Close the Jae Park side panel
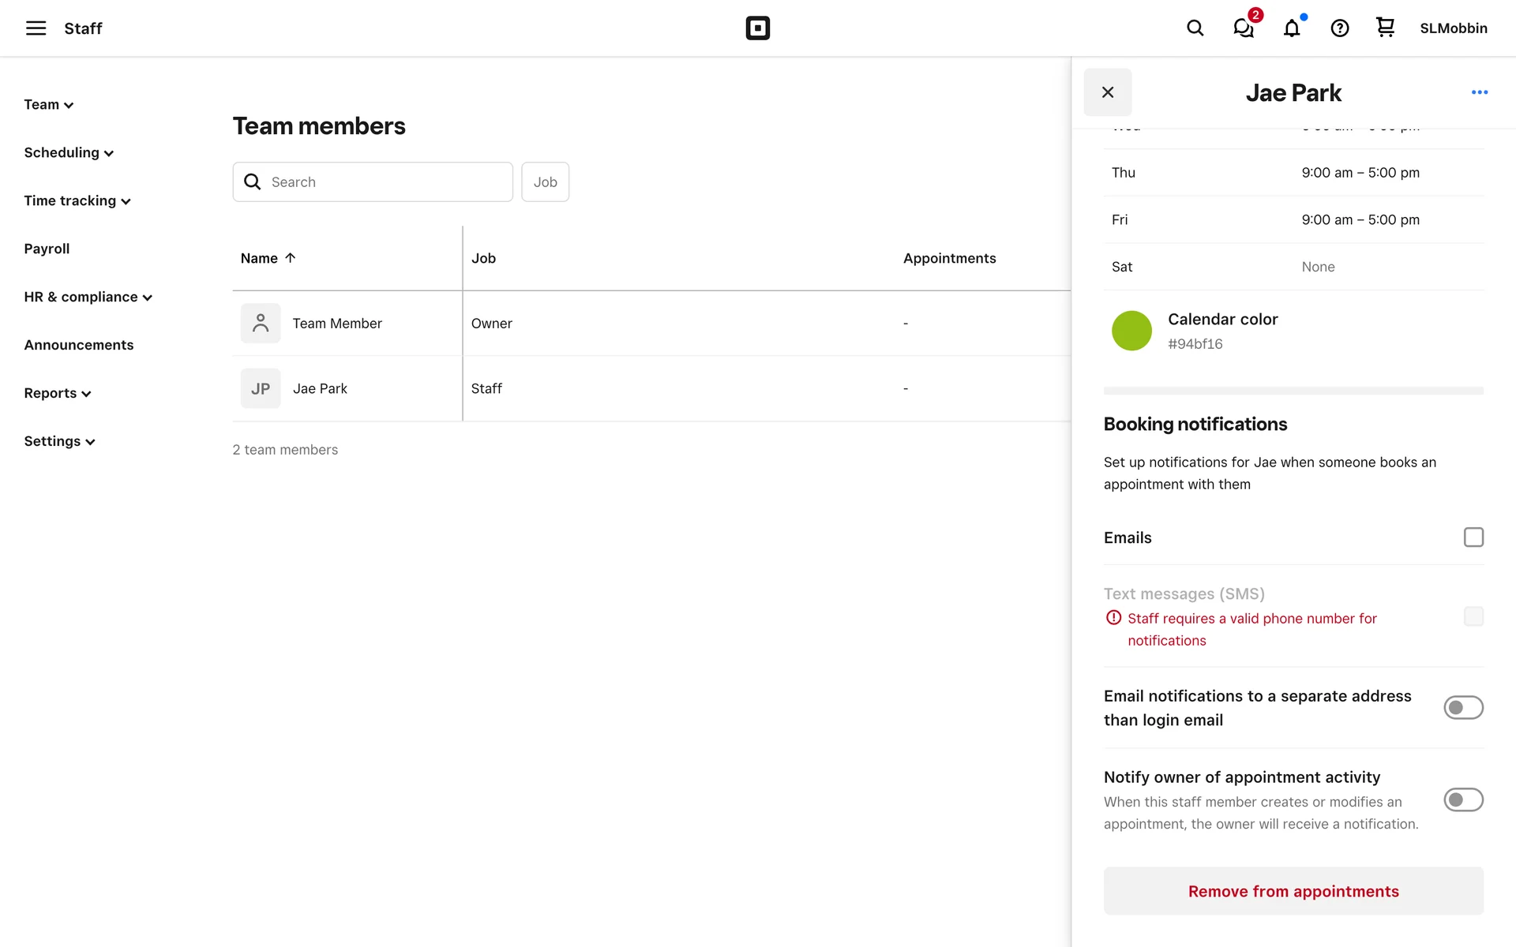Image resolution: width=1516 pixels, height=947 pixels. click(1107, 92)
